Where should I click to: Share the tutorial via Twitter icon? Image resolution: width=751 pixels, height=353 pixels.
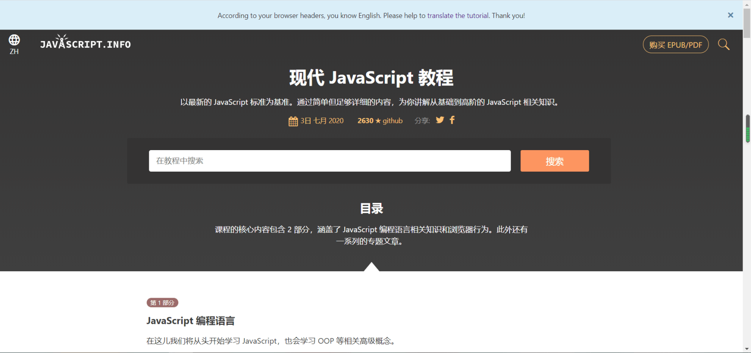point(440,120)
